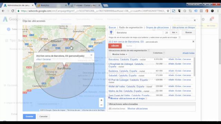This screenshot has width=221, height=124.
Task: Click Badalona, Cataluña, España location name
Action: [x=123, y=71]
